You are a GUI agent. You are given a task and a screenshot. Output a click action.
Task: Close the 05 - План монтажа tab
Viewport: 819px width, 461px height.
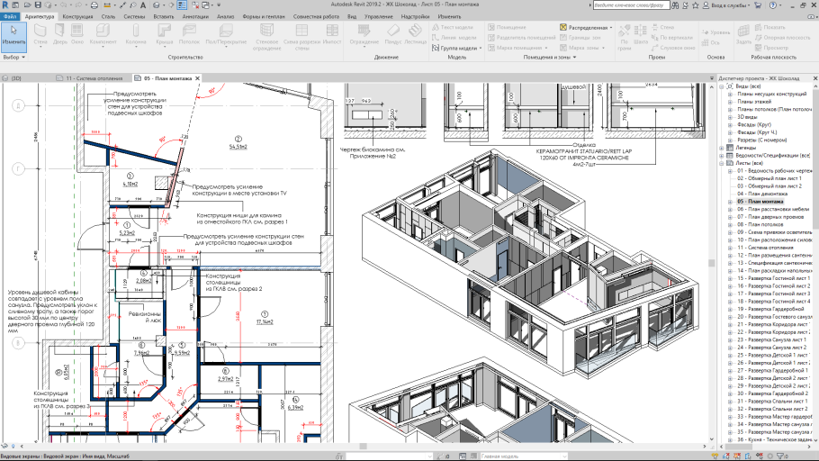(x=198, y=77)
